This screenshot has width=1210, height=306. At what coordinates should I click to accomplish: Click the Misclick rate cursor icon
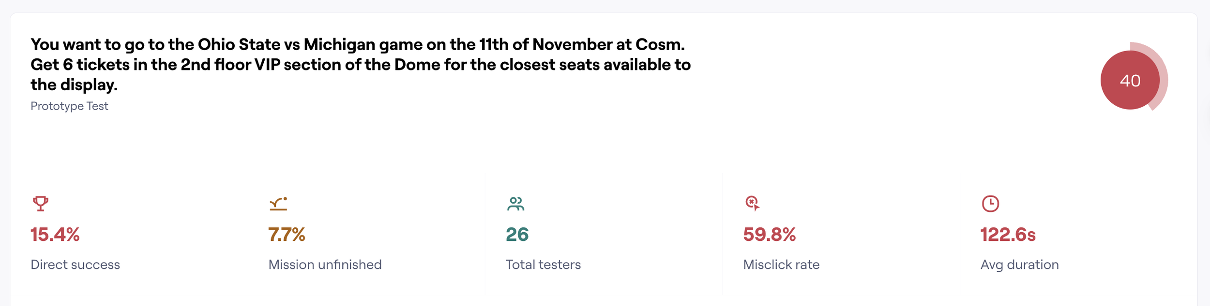click(752, 203)
